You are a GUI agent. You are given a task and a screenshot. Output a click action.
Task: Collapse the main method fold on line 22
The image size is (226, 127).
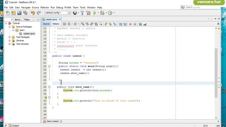[49, 66]
